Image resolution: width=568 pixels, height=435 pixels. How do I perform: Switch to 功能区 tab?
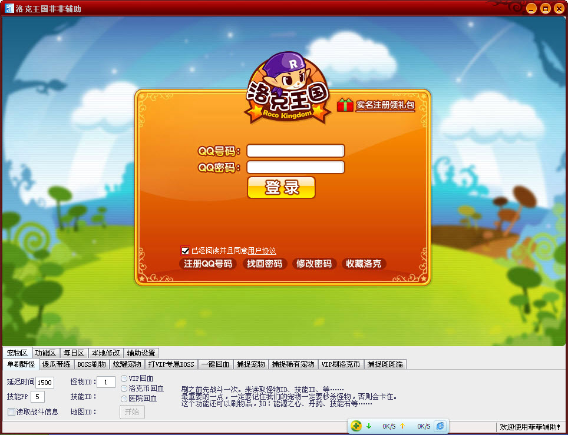tap(45, 353)
